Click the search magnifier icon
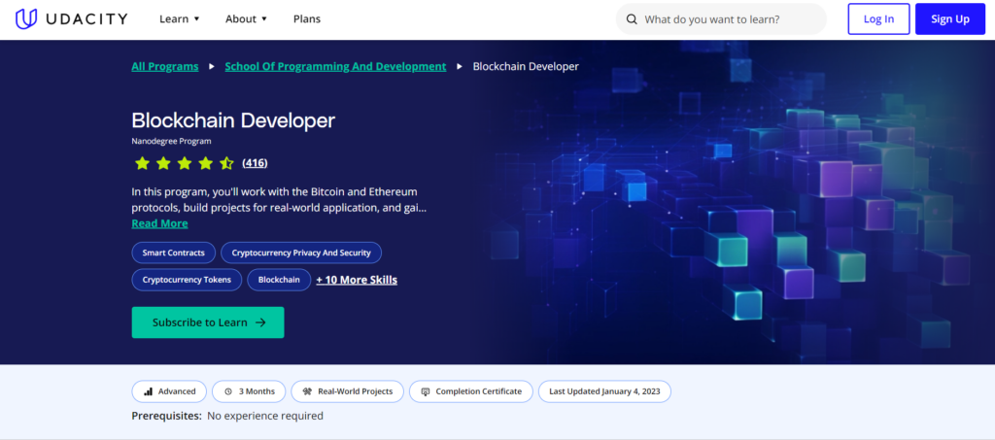This screenshot has width=995, height=440. coord(632,19)
